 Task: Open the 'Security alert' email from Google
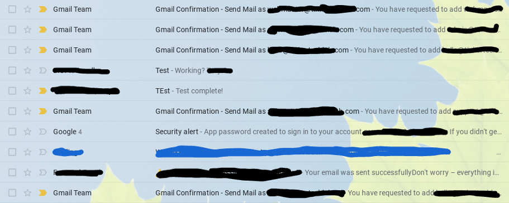pos(255,132)
